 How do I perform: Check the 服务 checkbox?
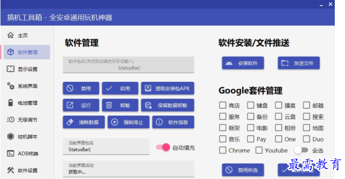tap(223, 117)
